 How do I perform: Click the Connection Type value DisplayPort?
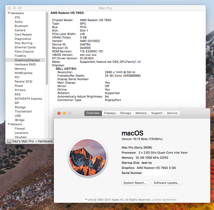[113, 100]
